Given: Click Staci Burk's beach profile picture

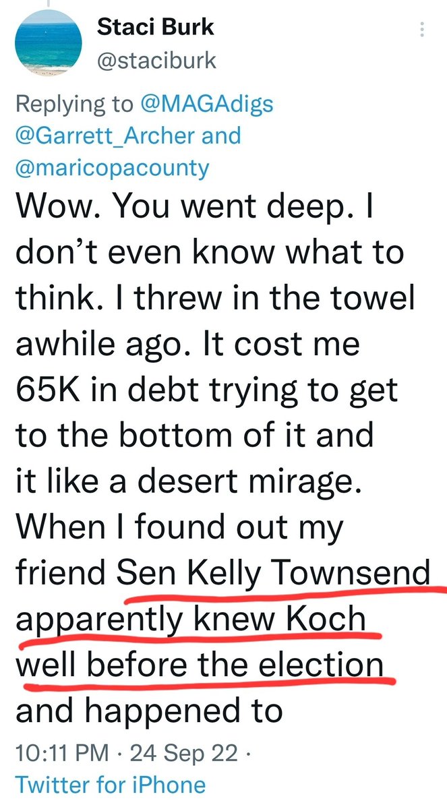Looking at the screenshot, I should [x=44, y=44].
